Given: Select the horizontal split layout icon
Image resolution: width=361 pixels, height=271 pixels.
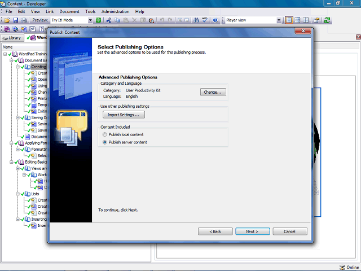Looking at the screenshot, I should coord(297,20).
